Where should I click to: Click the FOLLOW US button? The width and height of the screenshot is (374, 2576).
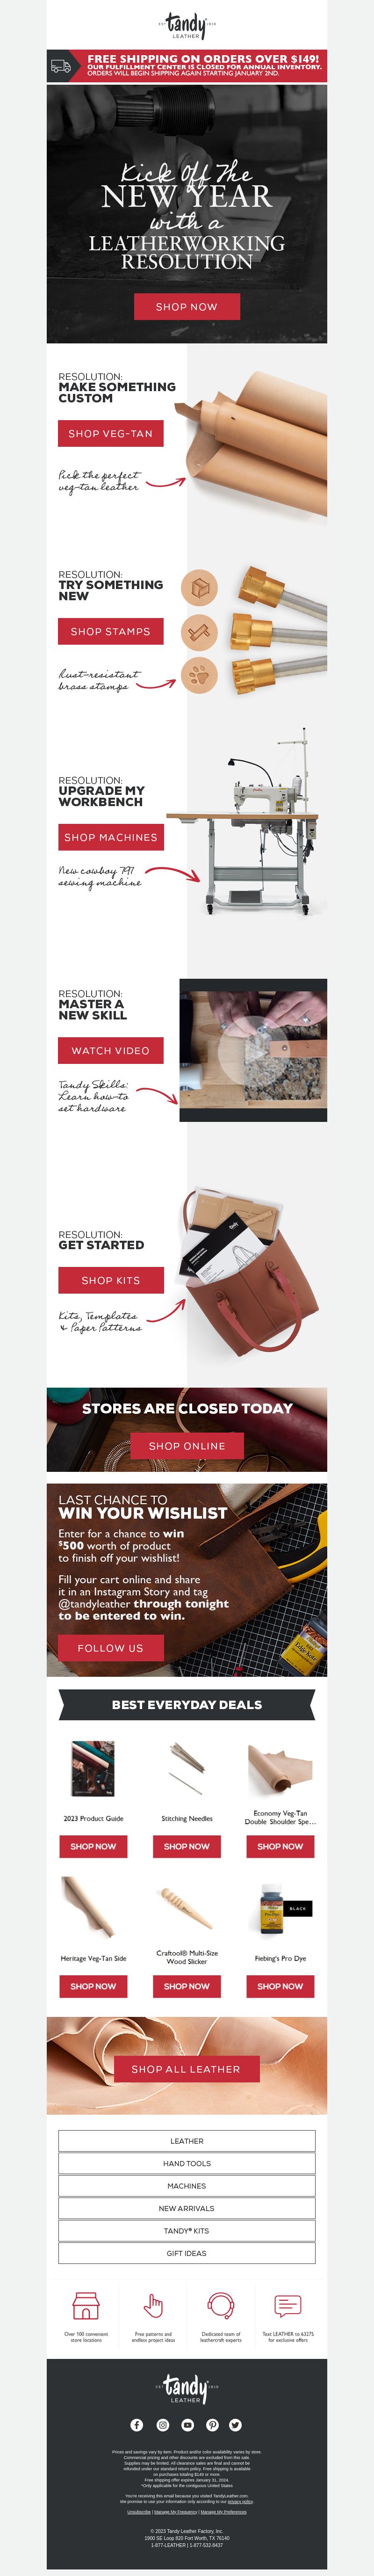[x=110, y=1648]
